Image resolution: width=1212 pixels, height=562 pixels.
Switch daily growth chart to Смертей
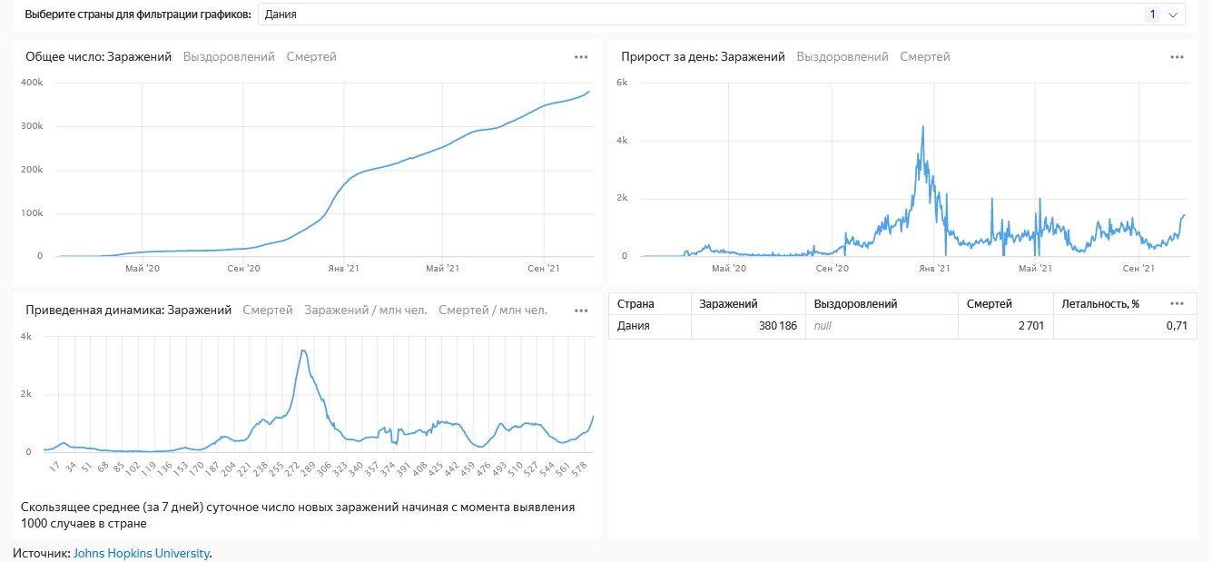tap(925, 57)
